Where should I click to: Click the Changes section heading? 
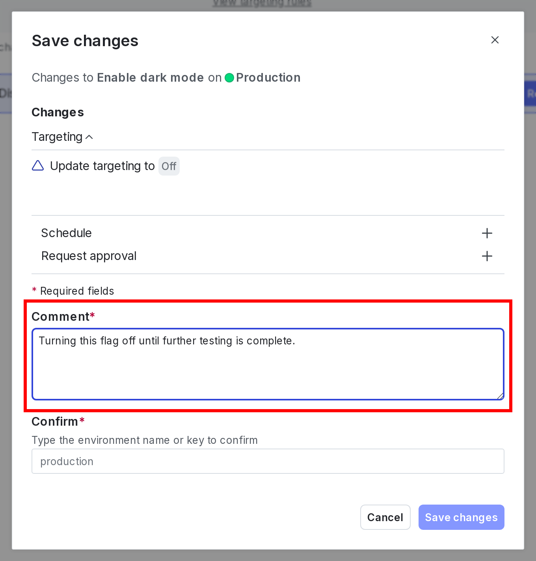pos(58,112)
